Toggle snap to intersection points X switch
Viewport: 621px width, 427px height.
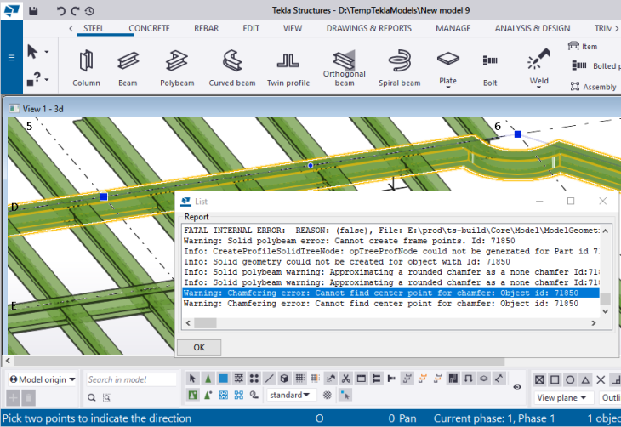(601, 380)
